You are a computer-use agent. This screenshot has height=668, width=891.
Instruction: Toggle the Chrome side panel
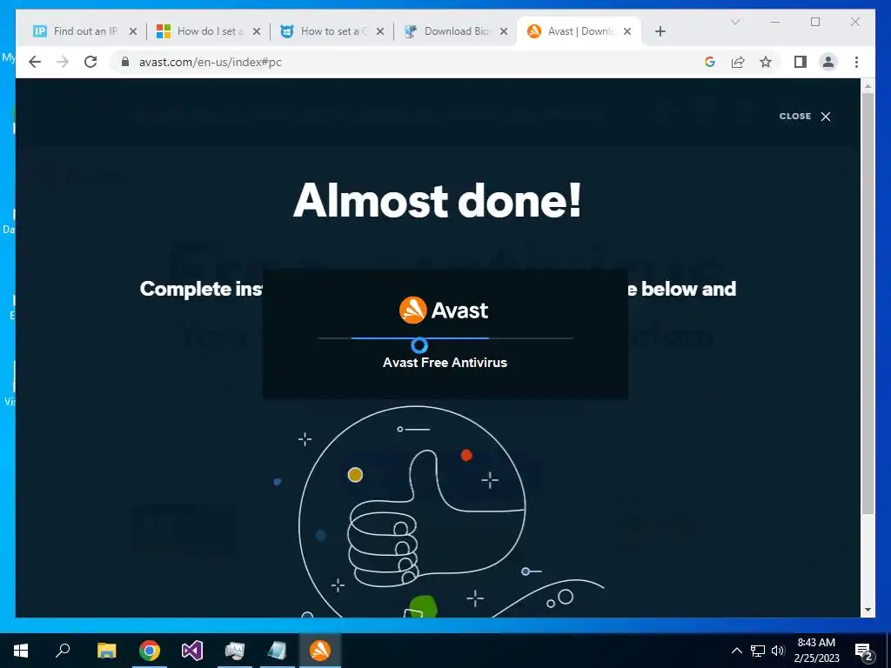click(801, 62)
